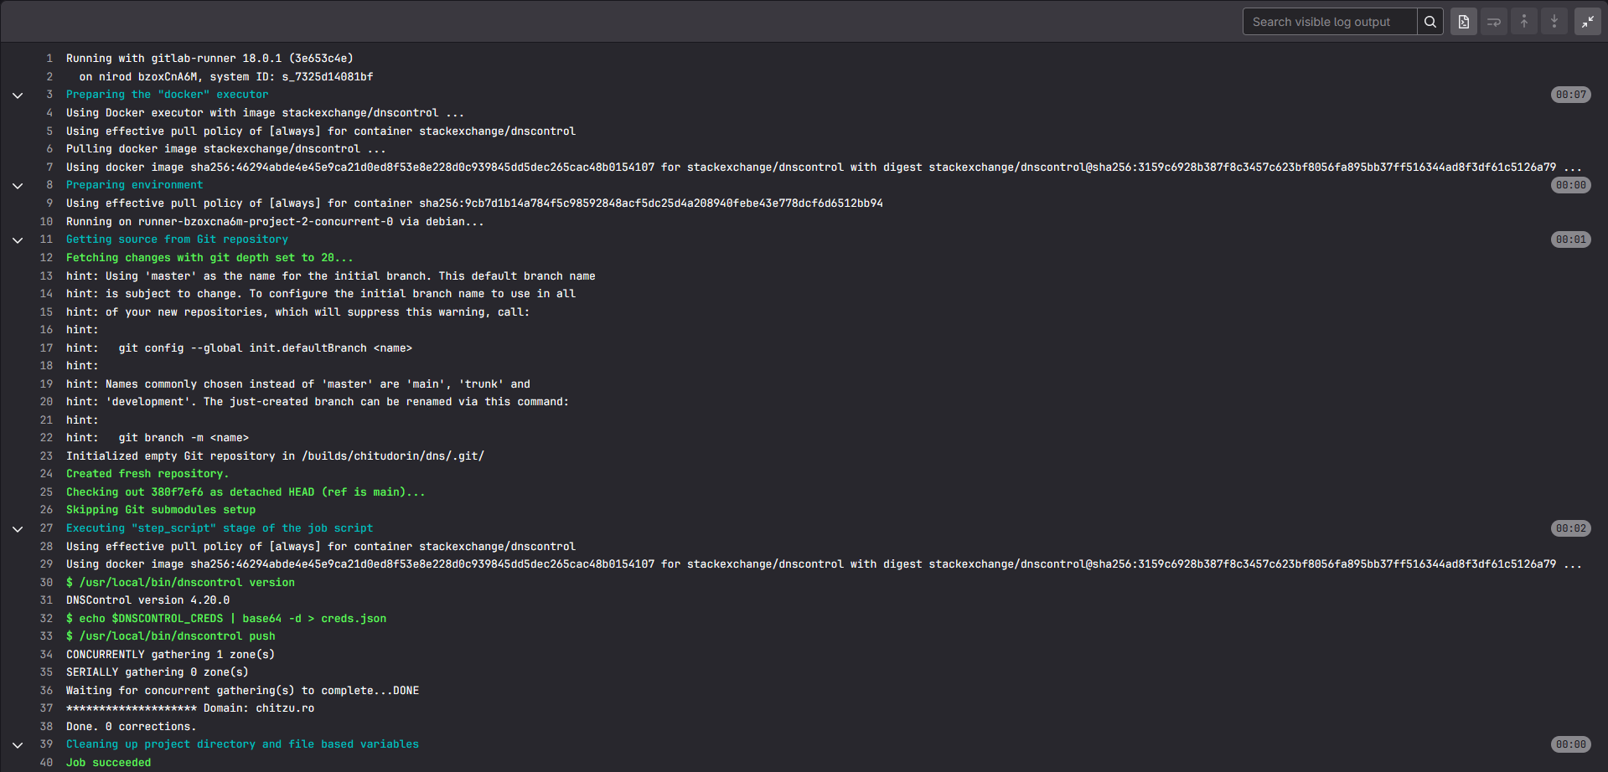
Task: Click the "echo $DNSCONTROL_CREDS" command line
Action: coord(226,619)
